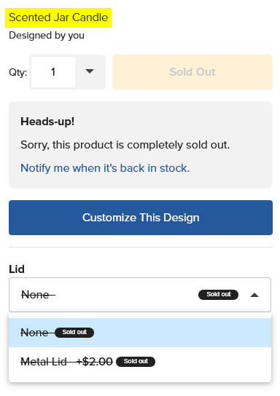
Task: Click Sold out badge beside Metal Lid
Action: tap(136, 361)
